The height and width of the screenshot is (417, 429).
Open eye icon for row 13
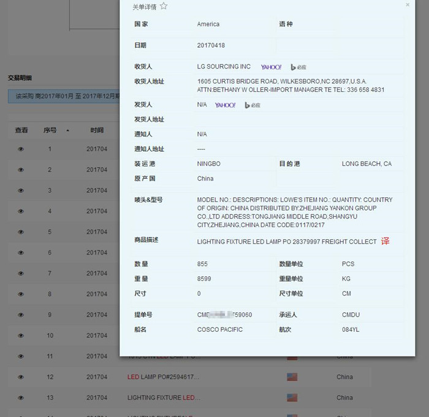[21, 398]
